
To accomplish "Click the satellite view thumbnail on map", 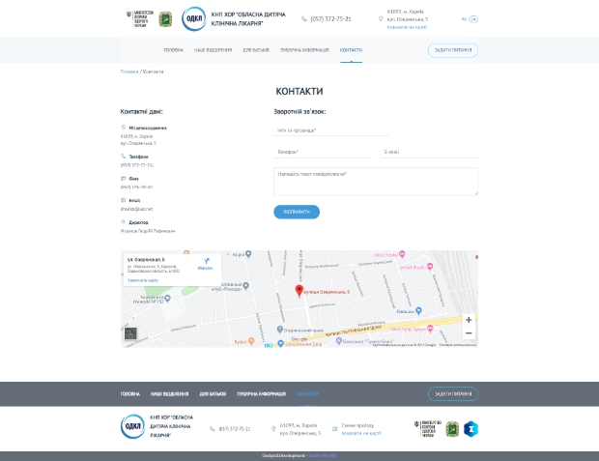I will 130,334.
